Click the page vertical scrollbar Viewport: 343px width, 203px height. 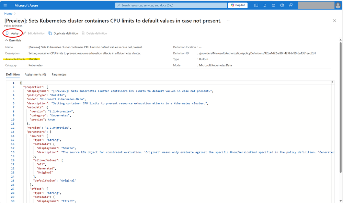tap(340, 107)
